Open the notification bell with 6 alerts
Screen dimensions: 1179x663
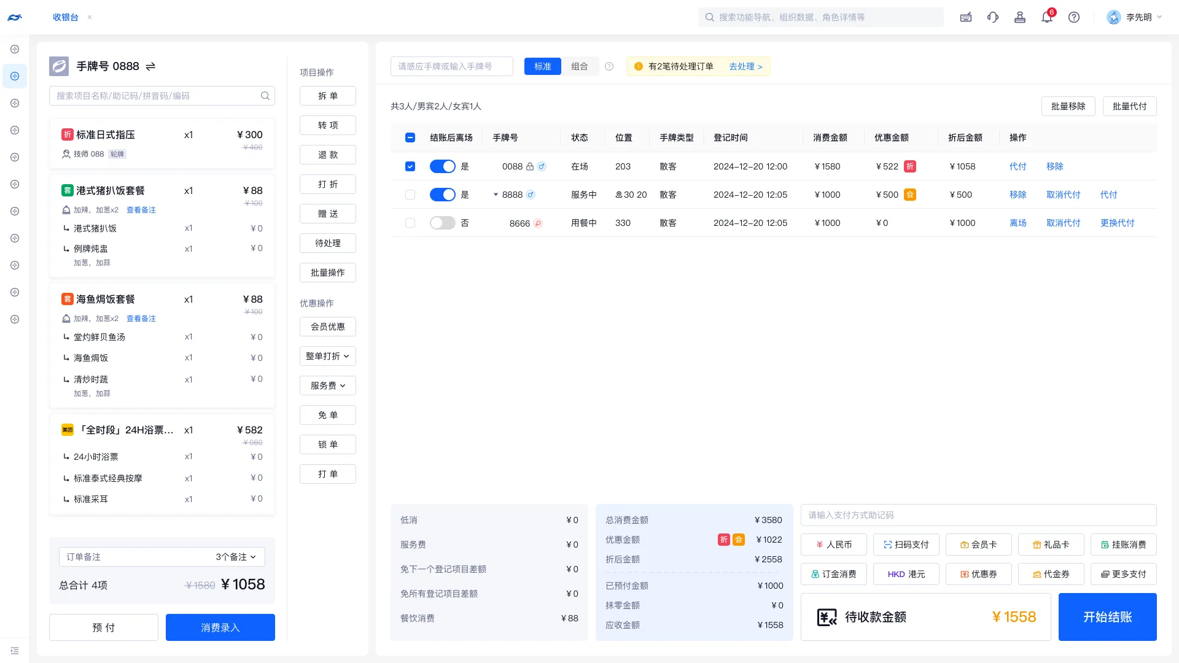click(1047, 17)
